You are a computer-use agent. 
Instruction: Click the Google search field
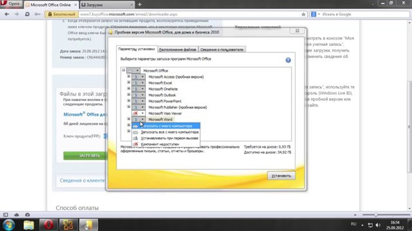pyautogui.click(x=365, y=14)
